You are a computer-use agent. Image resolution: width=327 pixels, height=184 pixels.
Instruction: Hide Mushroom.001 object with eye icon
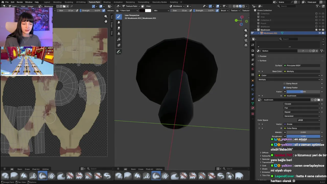tap(319, 33)
